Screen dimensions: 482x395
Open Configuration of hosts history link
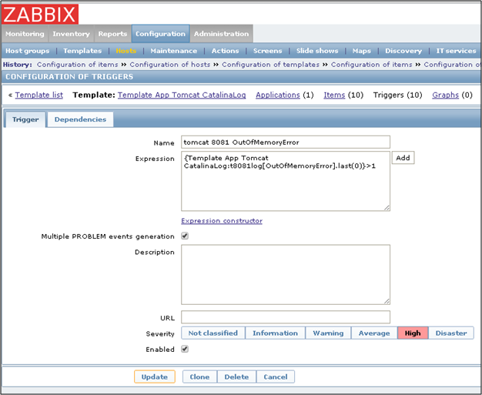[170, 65]
